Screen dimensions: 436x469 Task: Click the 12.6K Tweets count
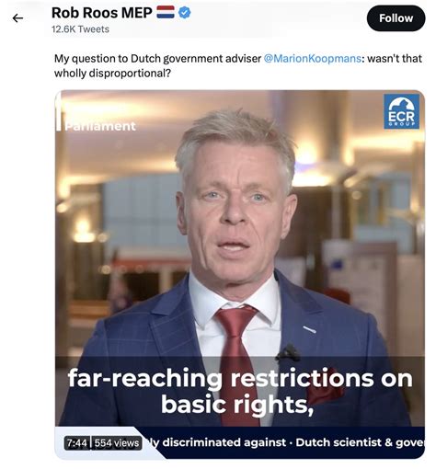[80, 29]
